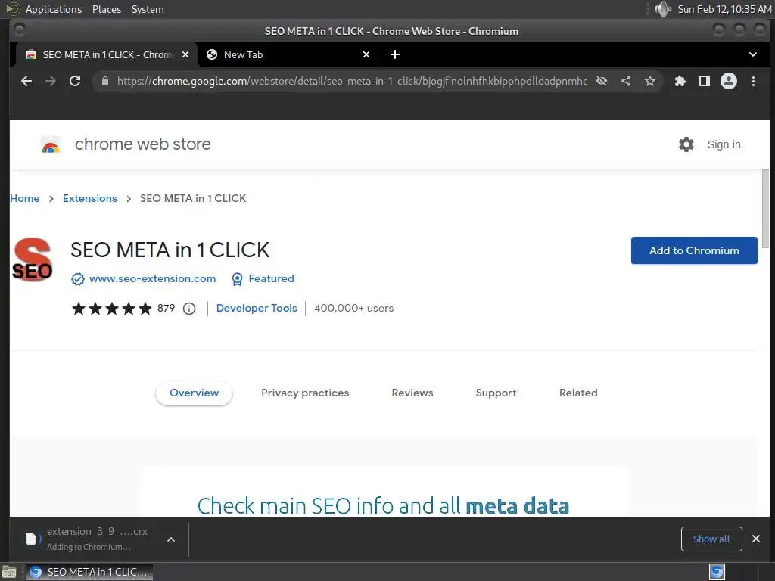This screenshot has height=581, width=775.
Task: Open the Developer Tools category
Action: 257,309
